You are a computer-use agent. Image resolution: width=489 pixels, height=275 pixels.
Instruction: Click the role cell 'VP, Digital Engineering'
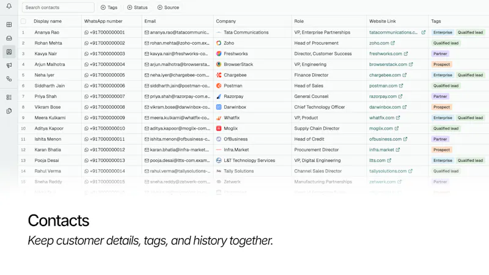tap(317, 161)
